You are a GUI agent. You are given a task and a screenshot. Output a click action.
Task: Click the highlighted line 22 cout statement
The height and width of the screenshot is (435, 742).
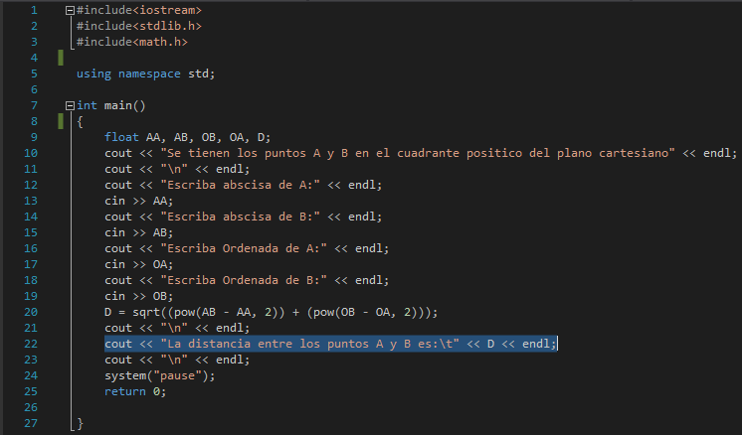pyautogui.click(x=330, y=344)
